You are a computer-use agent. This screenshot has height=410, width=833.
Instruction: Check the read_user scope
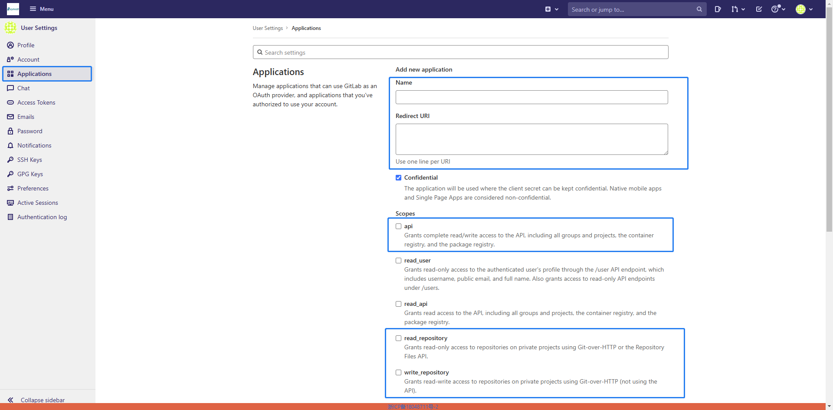[x=398, y=260]
